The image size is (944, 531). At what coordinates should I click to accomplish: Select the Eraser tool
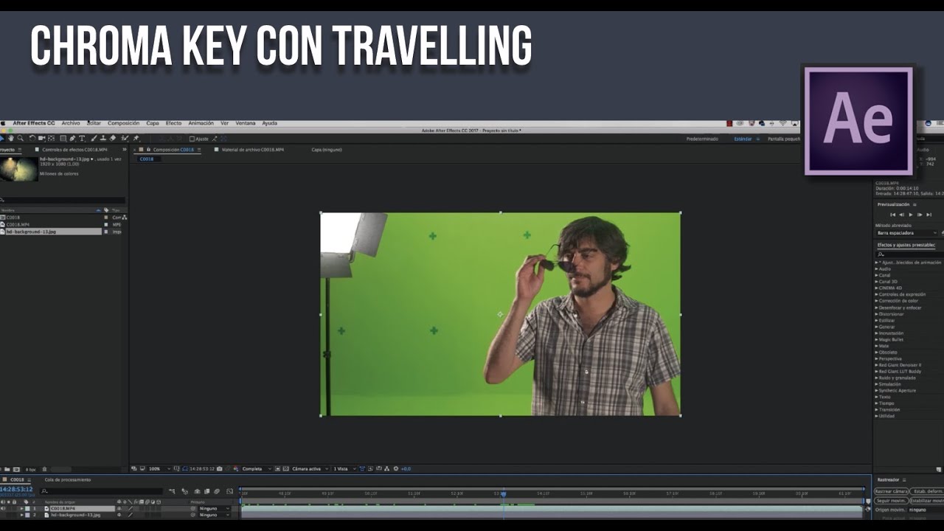tap(113, 138)
